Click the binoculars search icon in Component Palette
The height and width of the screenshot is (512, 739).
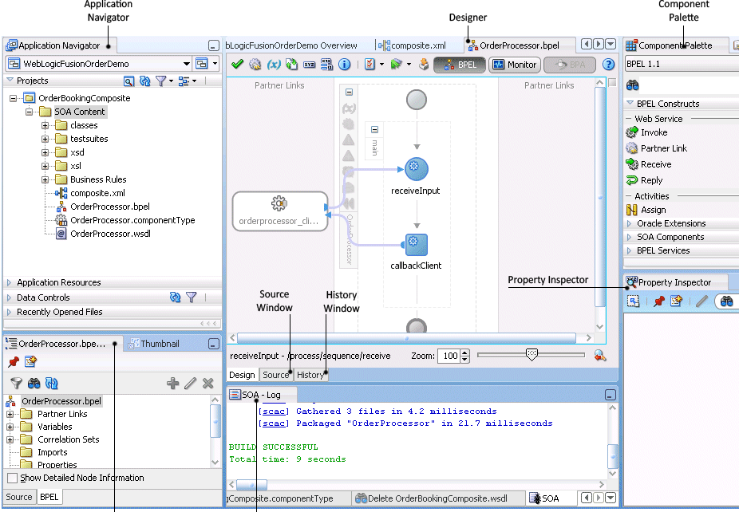point(633,85)
